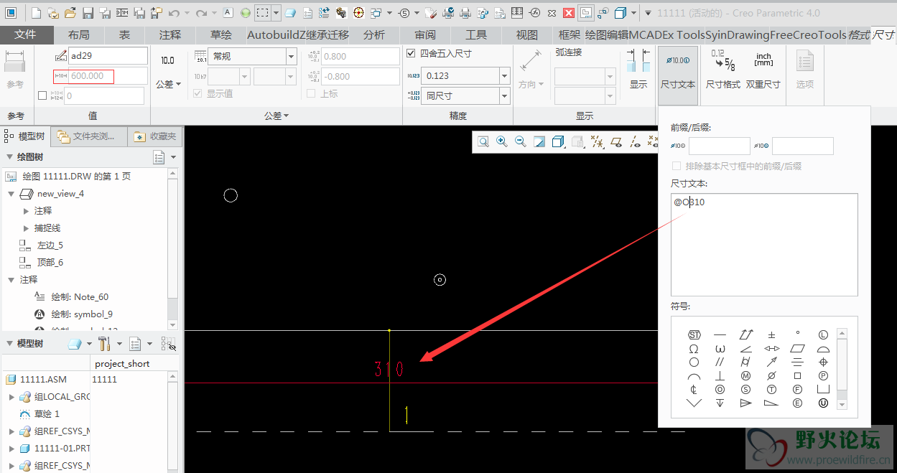Click the Save (floppy disk) icon
This screenshot has height=473, width=897.
[x=88, y=13]
